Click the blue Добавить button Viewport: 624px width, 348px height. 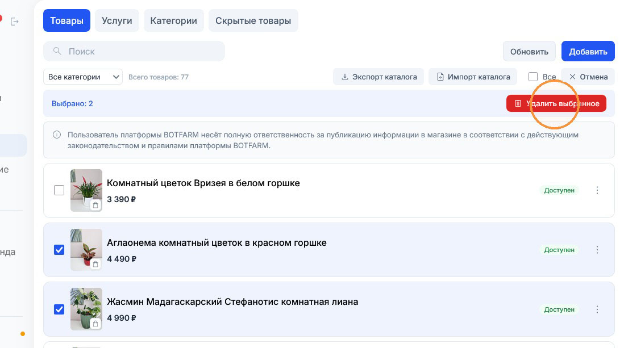click(588, 51)
